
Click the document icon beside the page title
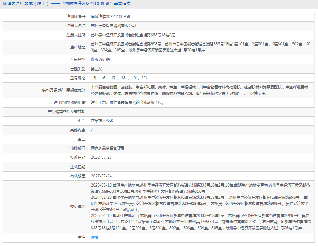tap(5, 4)
